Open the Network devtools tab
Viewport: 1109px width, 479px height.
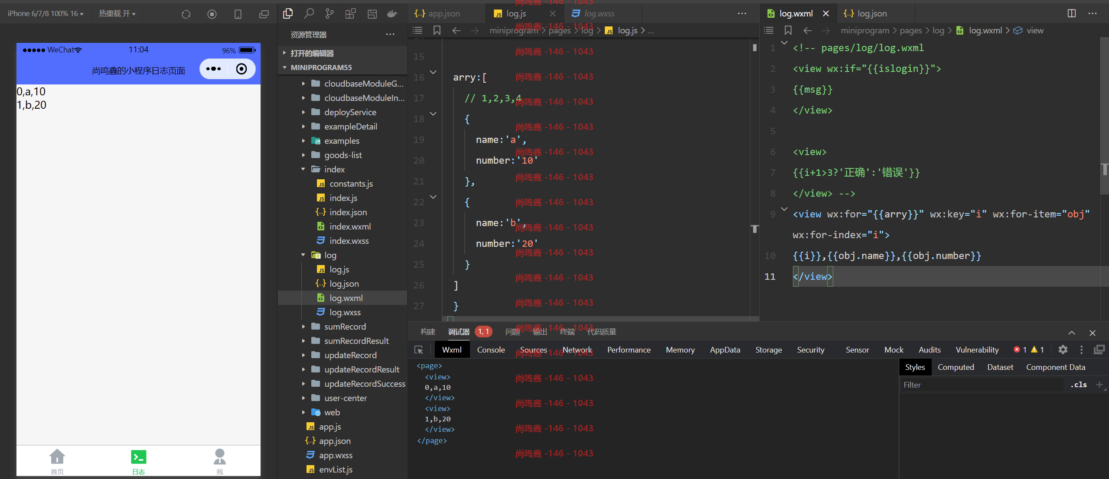coord(577,350)
